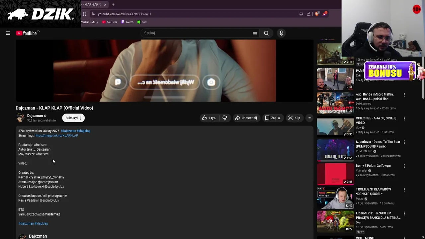This screenshot has height=239, width=425.
Task: Open the Brave Rewards triangle icon
Action: [324, 14]
